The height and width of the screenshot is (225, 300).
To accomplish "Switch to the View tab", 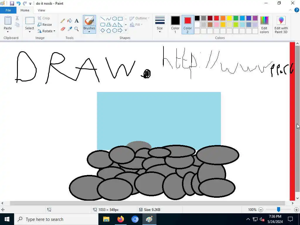I will (41, 10).
